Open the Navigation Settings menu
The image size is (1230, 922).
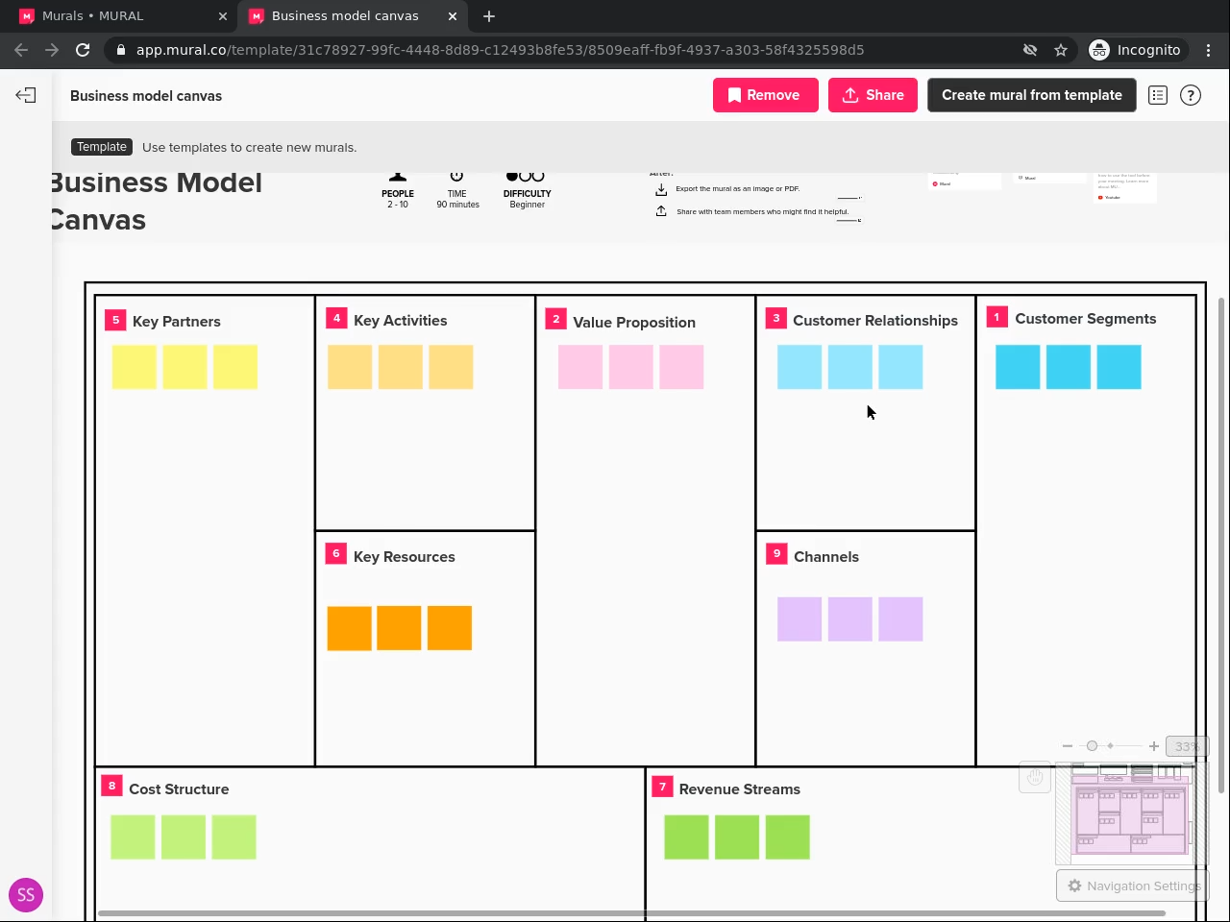pos(1133,886)
